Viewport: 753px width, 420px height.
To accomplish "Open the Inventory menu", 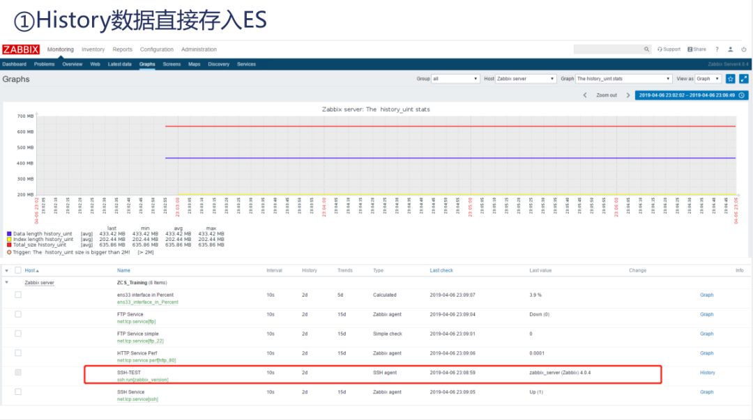I will (93, 49).
